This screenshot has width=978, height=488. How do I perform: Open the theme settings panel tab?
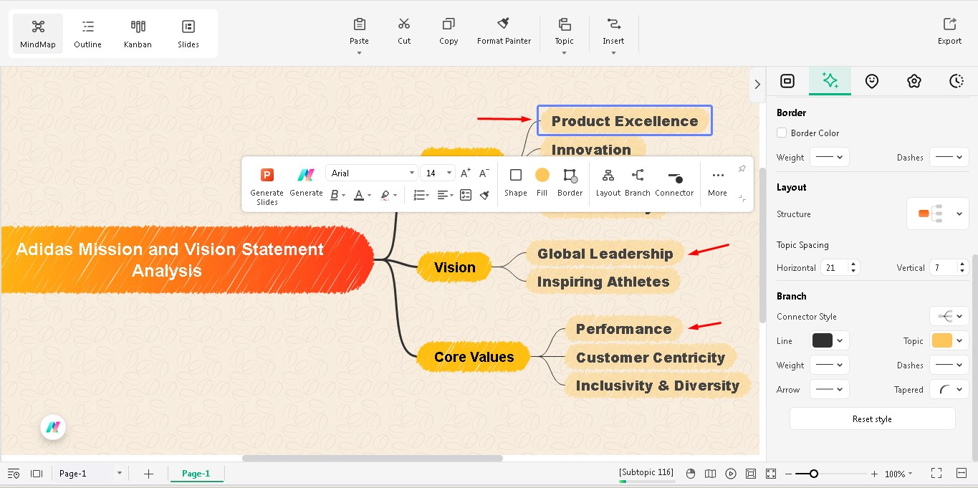(x=914, y=81)
